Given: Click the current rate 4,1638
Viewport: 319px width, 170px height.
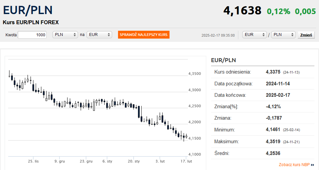Looking at the screenshot, I should click(242, 11).
